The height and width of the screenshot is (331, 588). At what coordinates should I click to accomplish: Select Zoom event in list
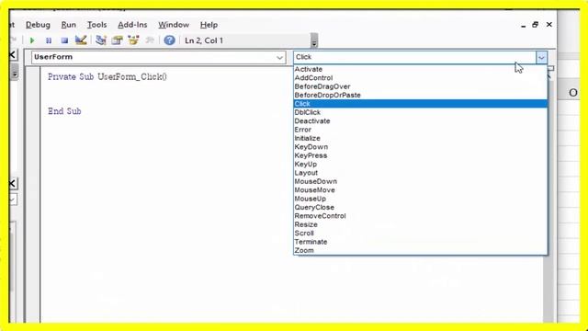pos(421,250)
